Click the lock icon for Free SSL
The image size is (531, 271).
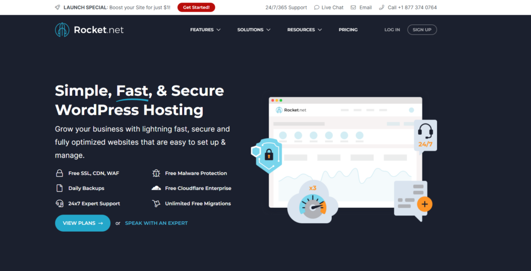tap(60, 173)
